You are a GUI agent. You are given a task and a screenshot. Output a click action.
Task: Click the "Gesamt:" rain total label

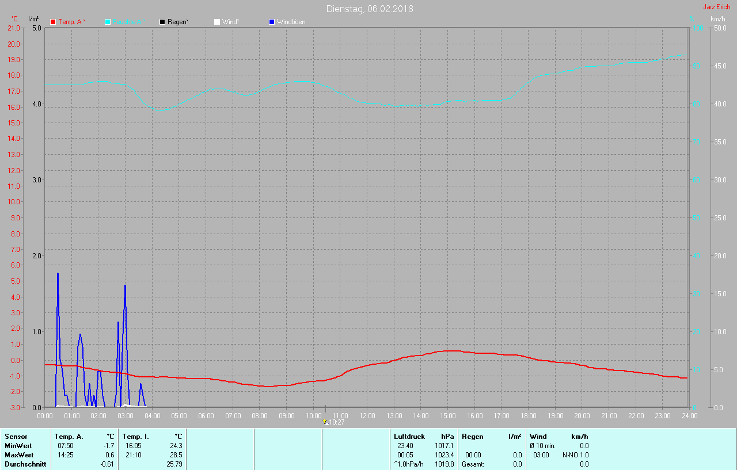(473, 464)
